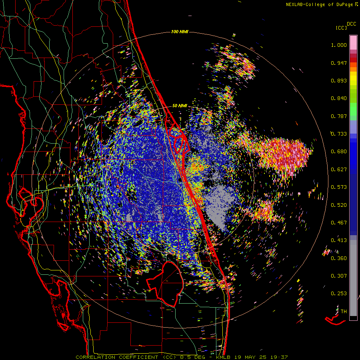This screenshot has width=360, height=360.
Task: Select the 0.893 scale label
Action: 339,80
